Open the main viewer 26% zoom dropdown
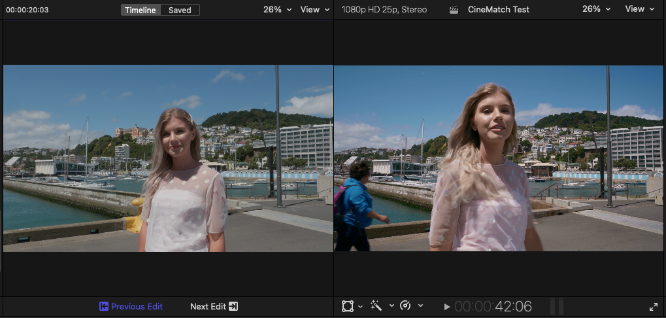This screenshot has height=318, width=666. (x=596, y=10)
